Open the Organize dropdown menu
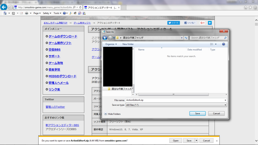This screenshot has height=145, width=258. click(x=110, y=44)
